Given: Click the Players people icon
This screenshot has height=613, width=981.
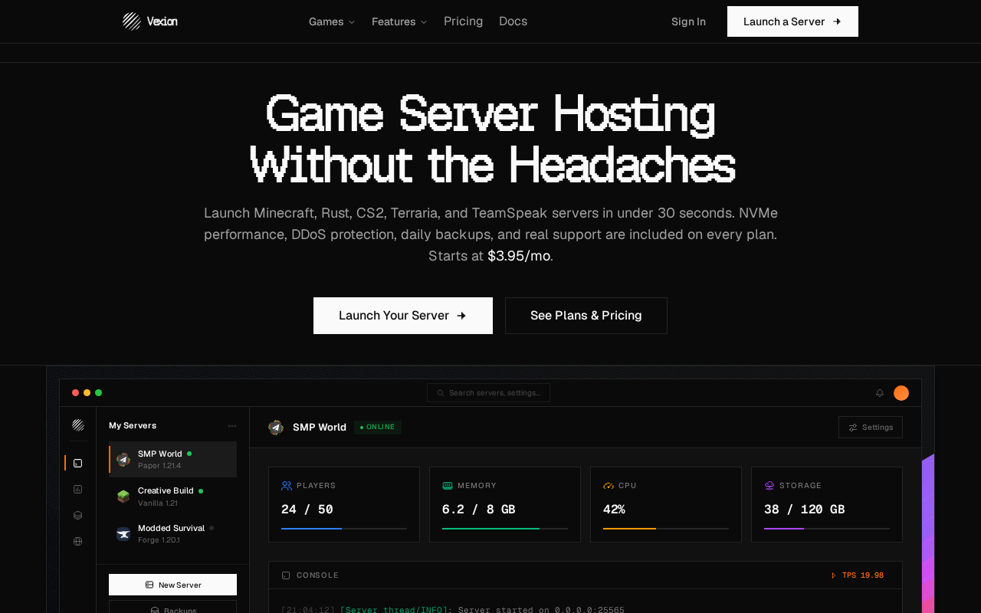Looking at the screenshot, I should (287, 486).
